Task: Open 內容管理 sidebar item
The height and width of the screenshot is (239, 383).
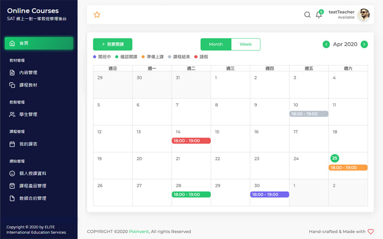Action: pyautogui.click(x=28, y=73)
